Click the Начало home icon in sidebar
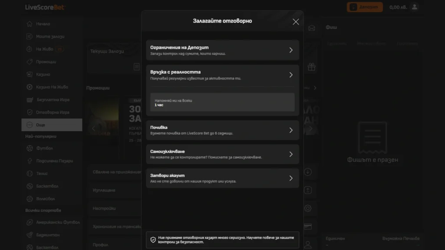 pos(30,24)
